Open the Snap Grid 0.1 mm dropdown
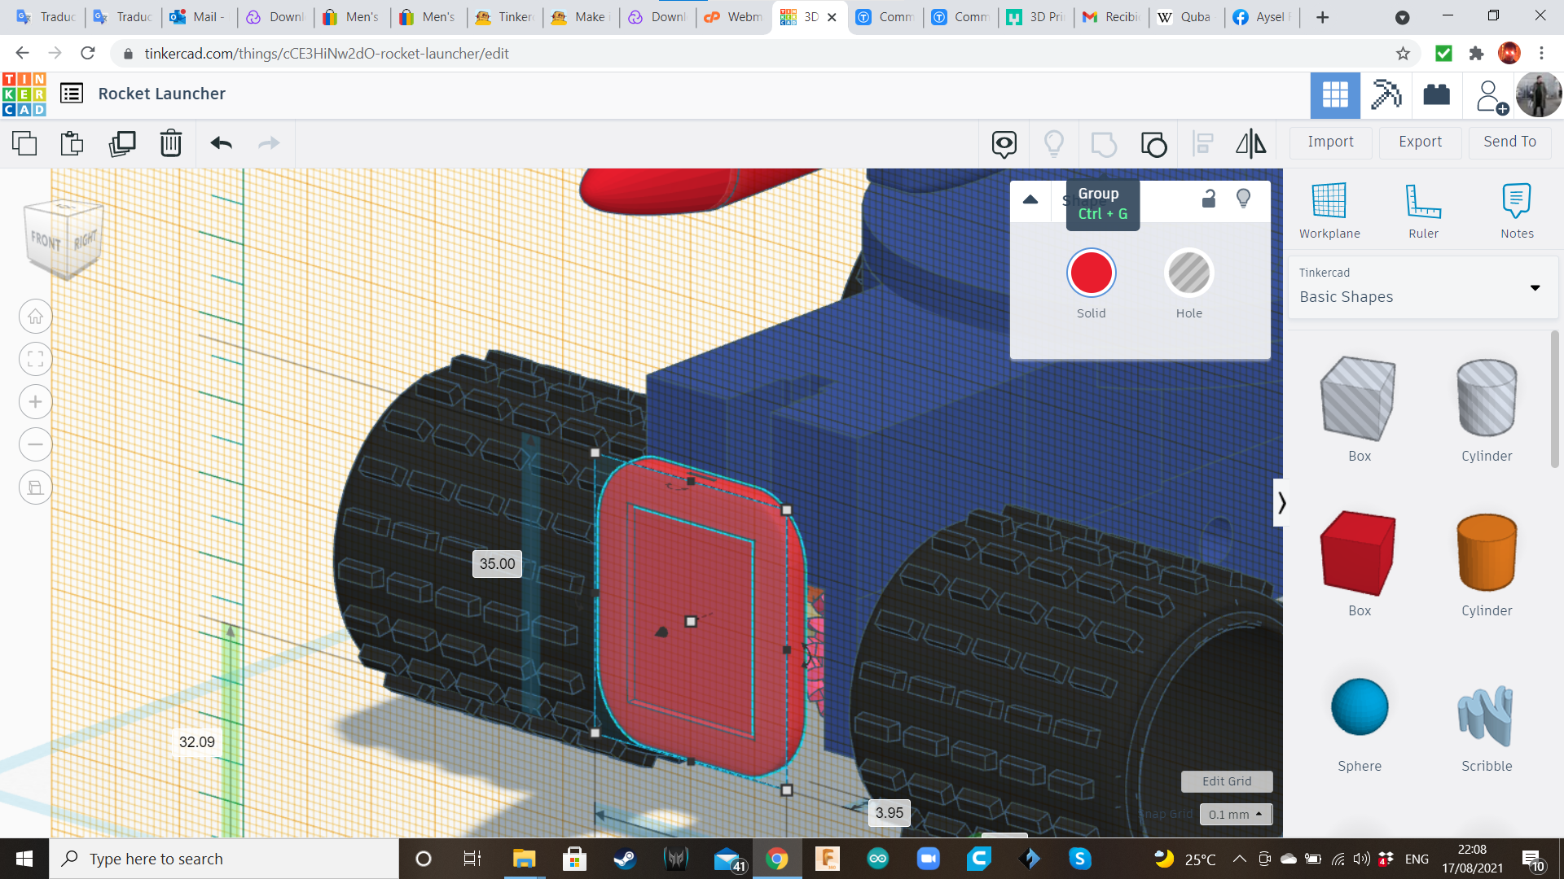Viewport: 1564px width, 879px height. coord(1235,814)
